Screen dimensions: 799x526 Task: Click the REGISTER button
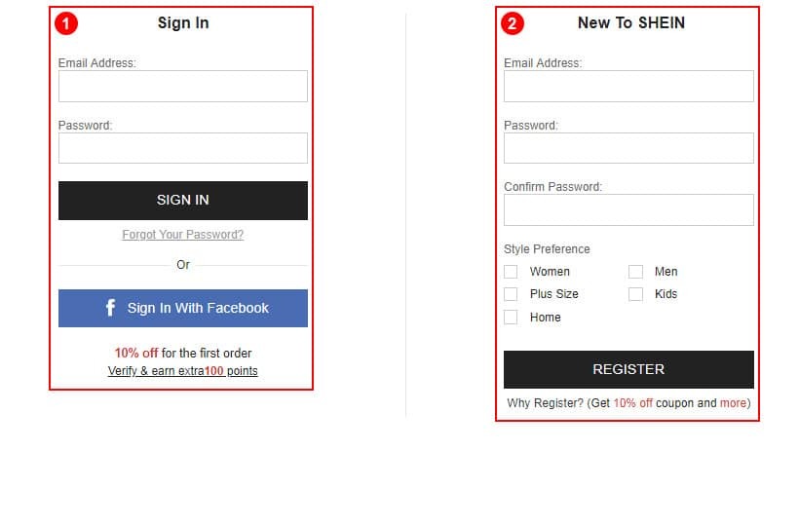[628, 369]
